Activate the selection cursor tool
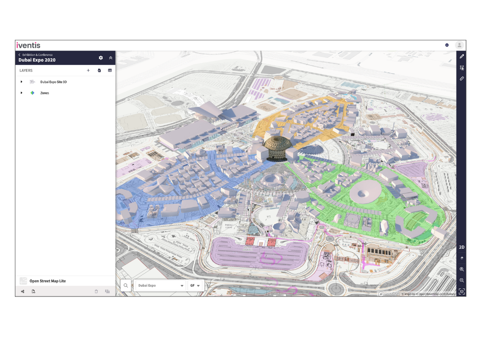This screenshot has height=337, width=482. tap(462, 68)
